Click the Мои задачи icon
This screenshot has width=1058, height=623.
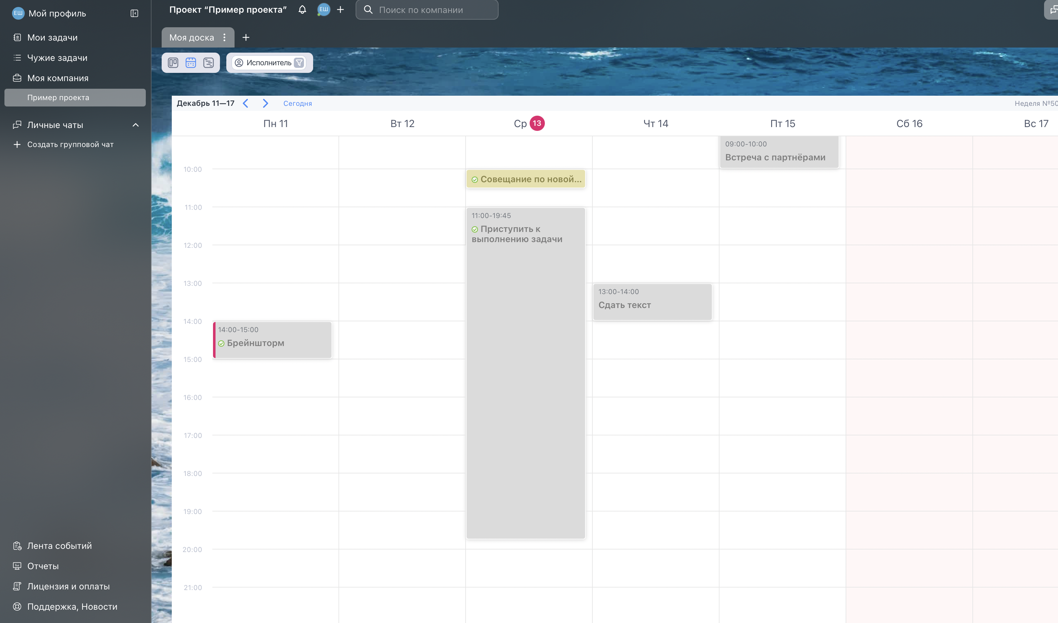(17, 37)
